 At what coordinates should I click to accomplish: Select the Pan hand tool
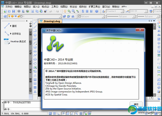[65, 11]
